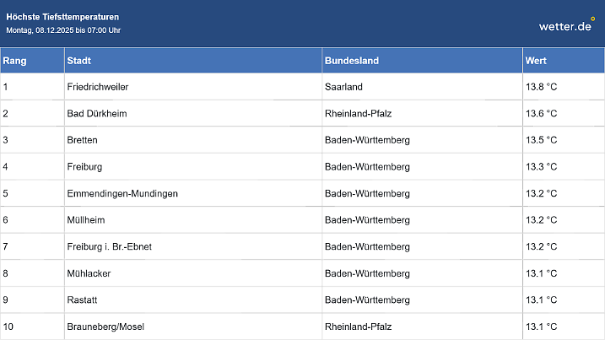Viewport: 605px width, 340px height.
Task: Click the Saarland state cell
Action: (x=344, y=87)
